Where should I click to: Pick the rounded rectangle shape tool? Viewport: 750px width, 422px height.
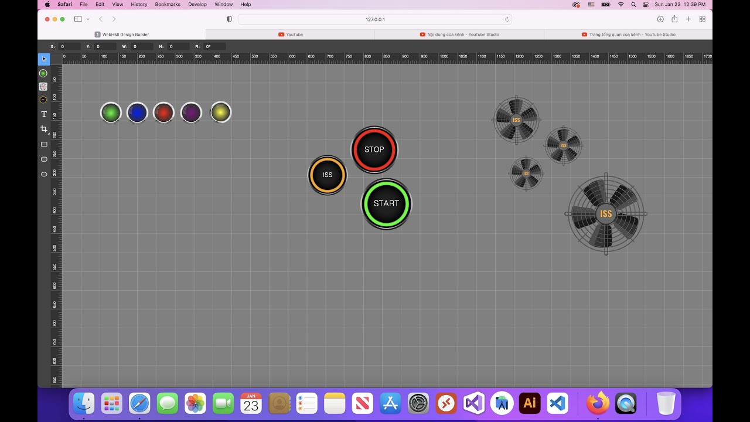pos(44,159)
